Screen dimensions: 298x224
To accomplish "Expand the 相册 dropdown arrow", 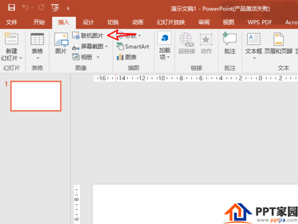I will (98, 57).
